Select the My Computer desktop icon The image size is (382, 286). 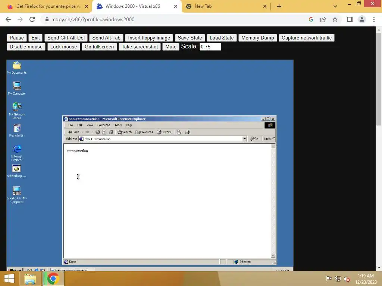[x=17, y=88]
